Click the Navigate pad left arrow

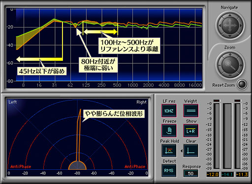[220, 26]
